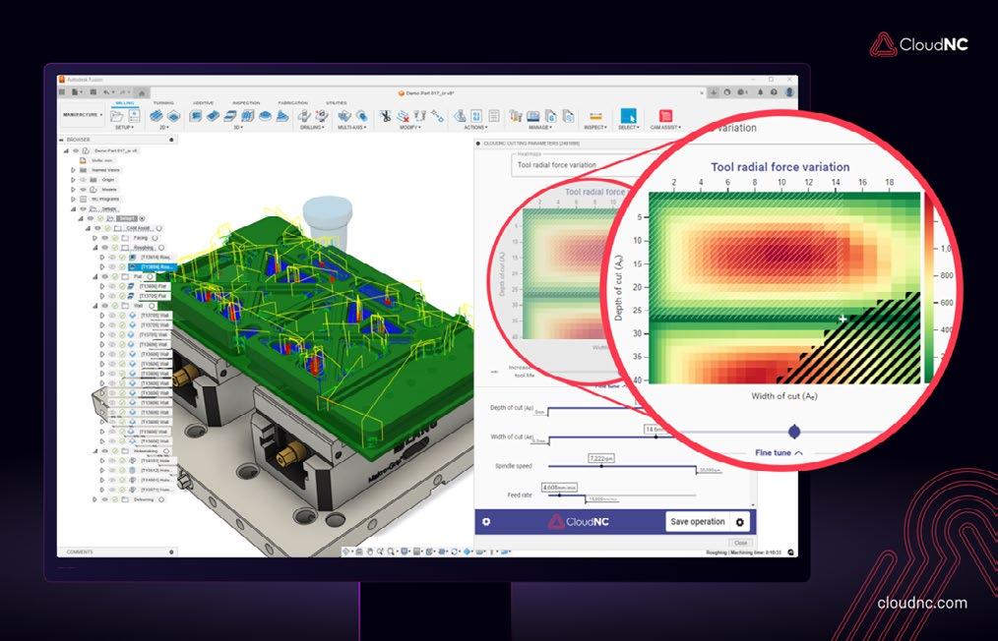Open the CloudNC panel left gear icon
The height and width of the screenshot is (641, 998).
[x=486, y=521]
